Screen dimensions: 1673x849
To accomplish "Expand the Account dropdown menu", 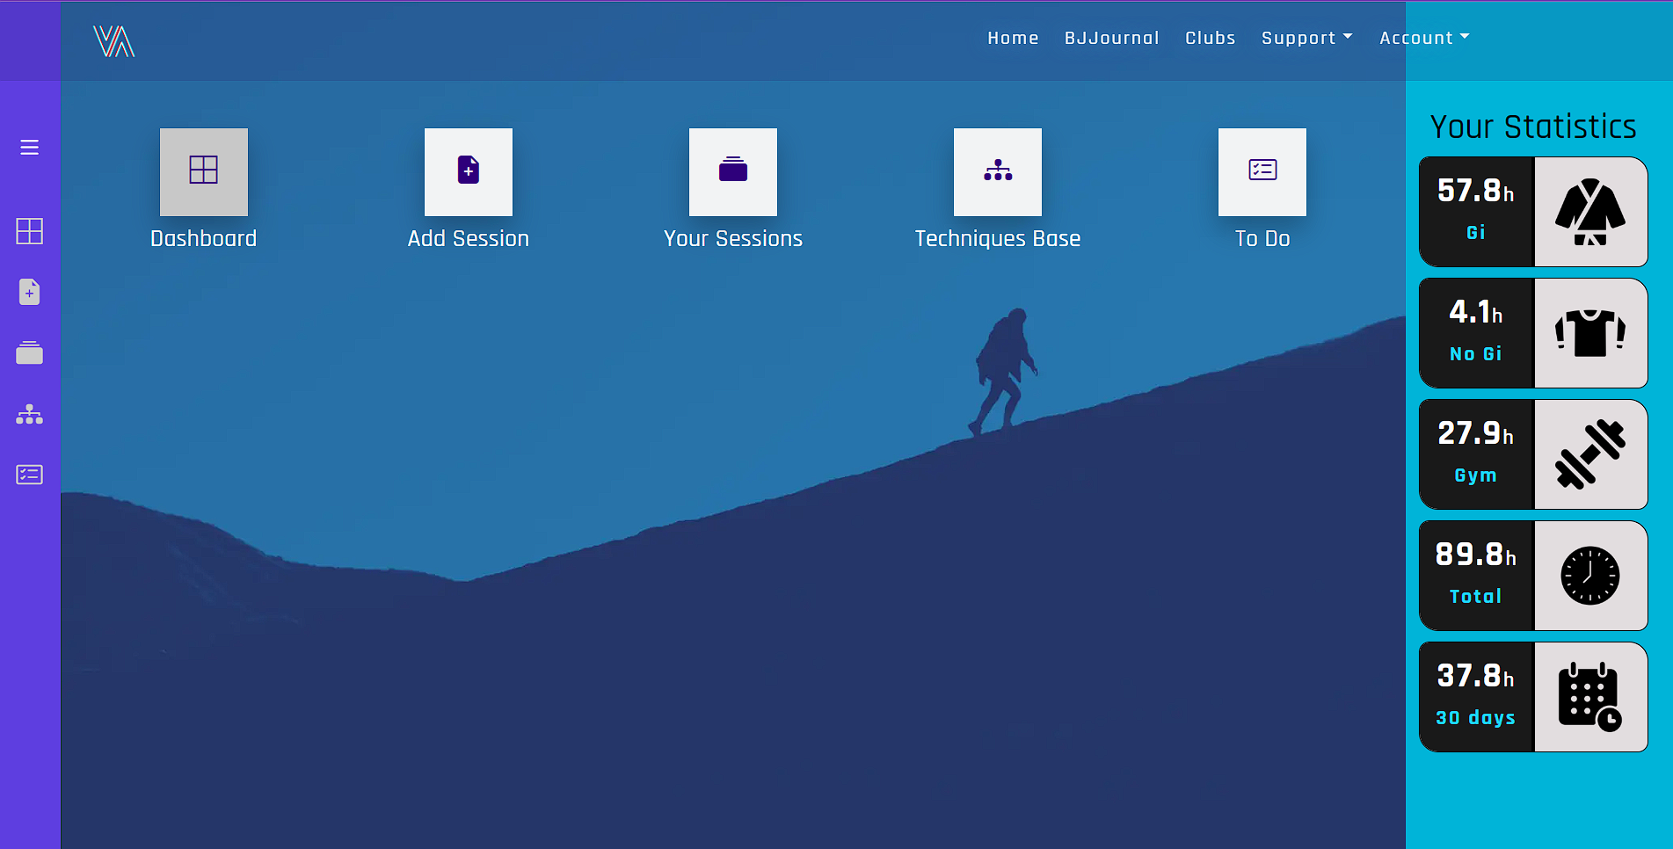I will point(1424,38).
